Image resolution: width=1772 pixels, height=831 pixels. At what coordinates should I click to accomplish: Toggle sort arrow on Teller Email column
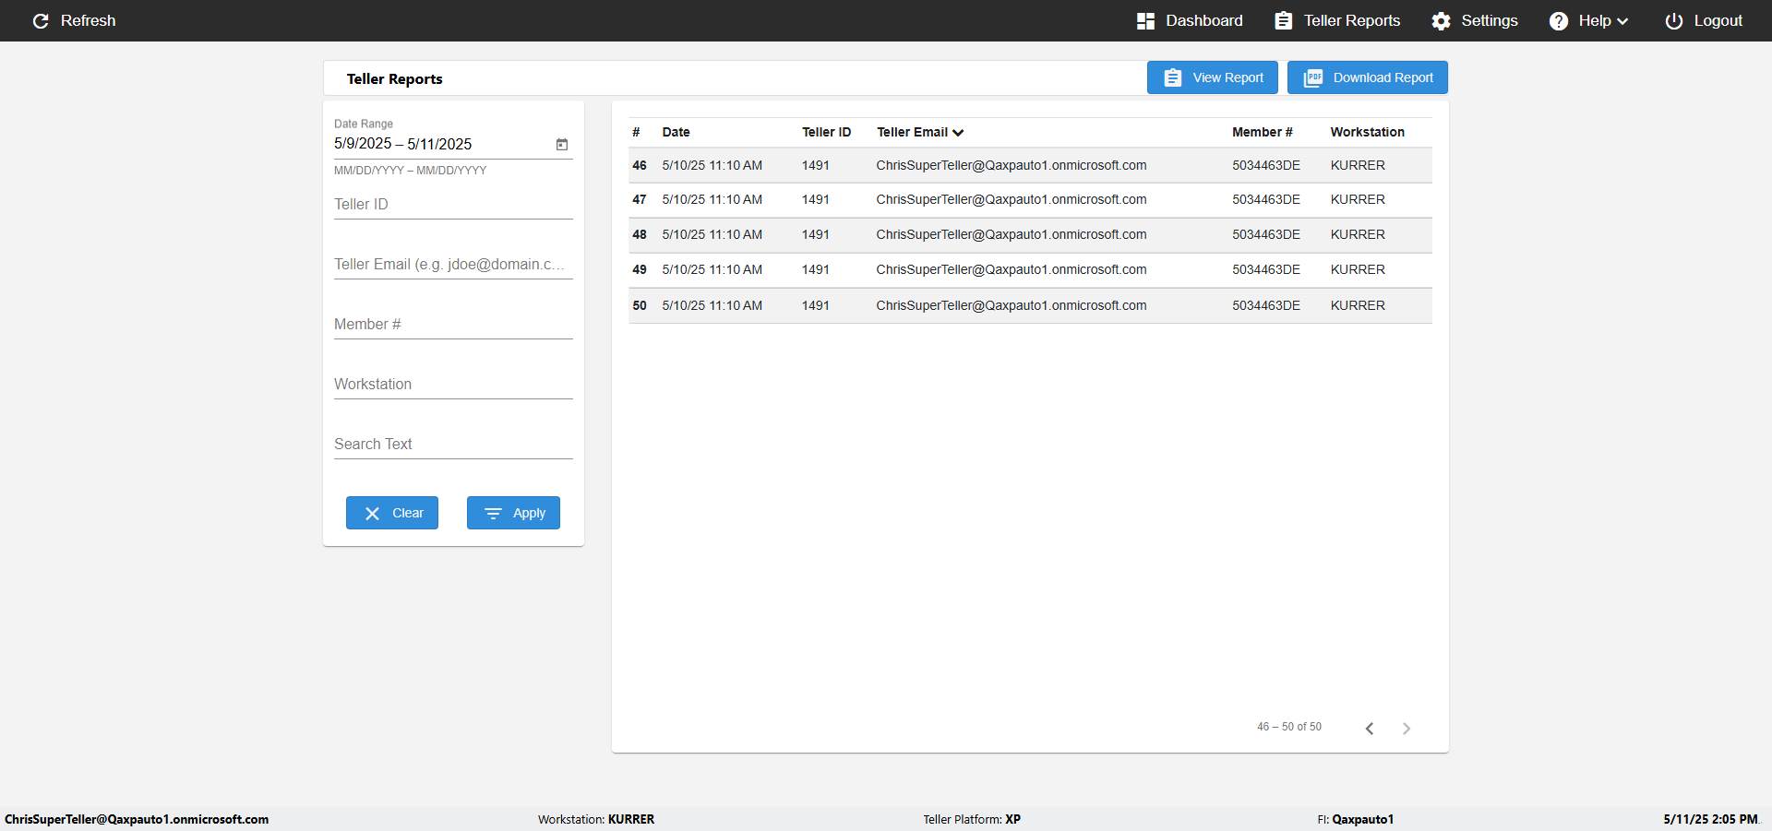click(958, 133)
